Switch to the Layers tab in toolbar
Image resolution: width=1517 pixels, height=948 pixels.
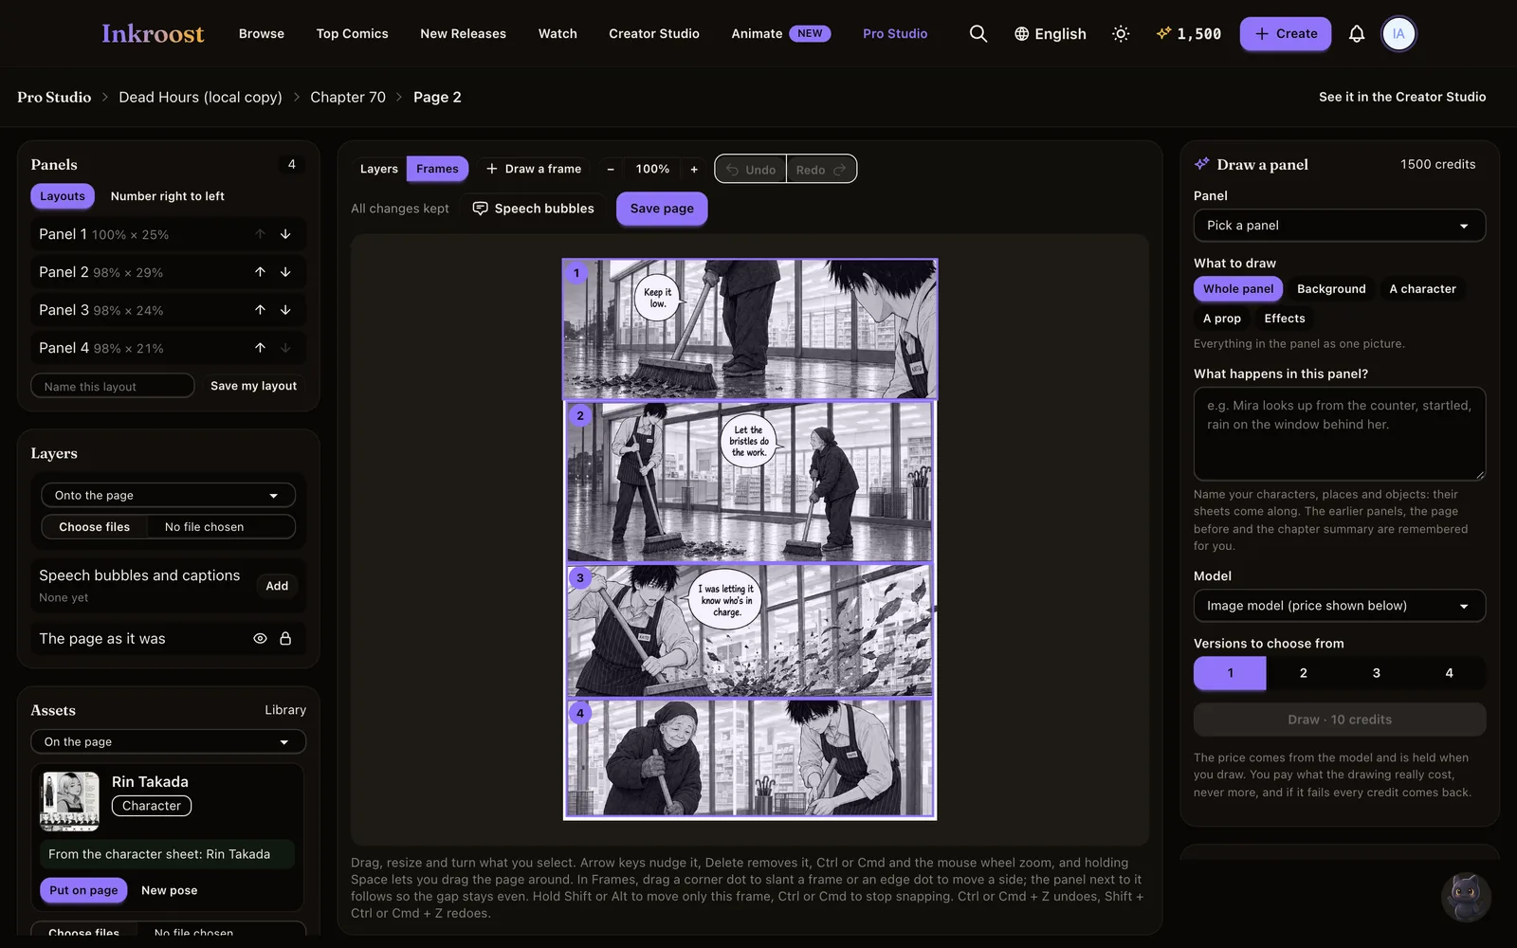tap(379, 169)
